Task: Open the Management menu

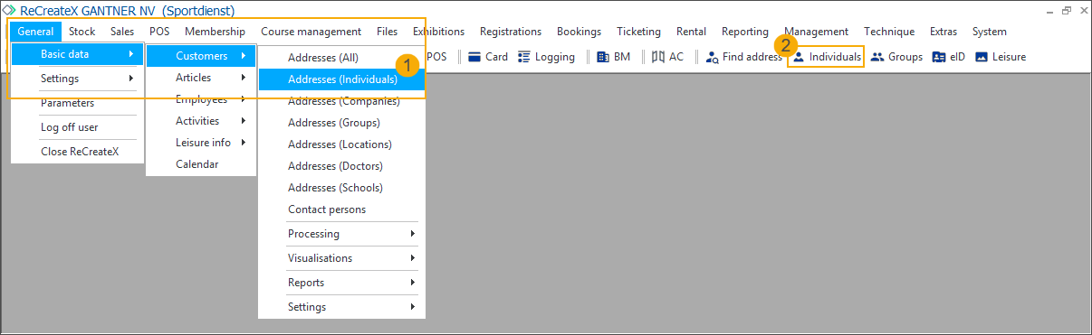Action: pyautogui.click(x=816, y=32)
